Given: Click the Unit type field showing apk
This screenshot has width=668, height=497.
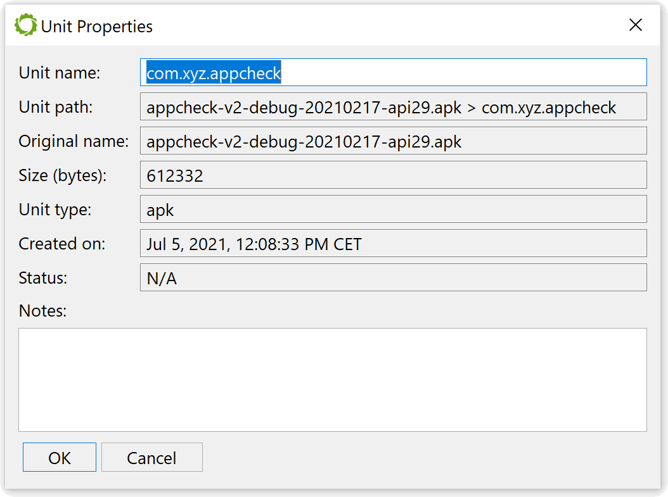Looking at the screenshot, I should [x=393, y=209].
